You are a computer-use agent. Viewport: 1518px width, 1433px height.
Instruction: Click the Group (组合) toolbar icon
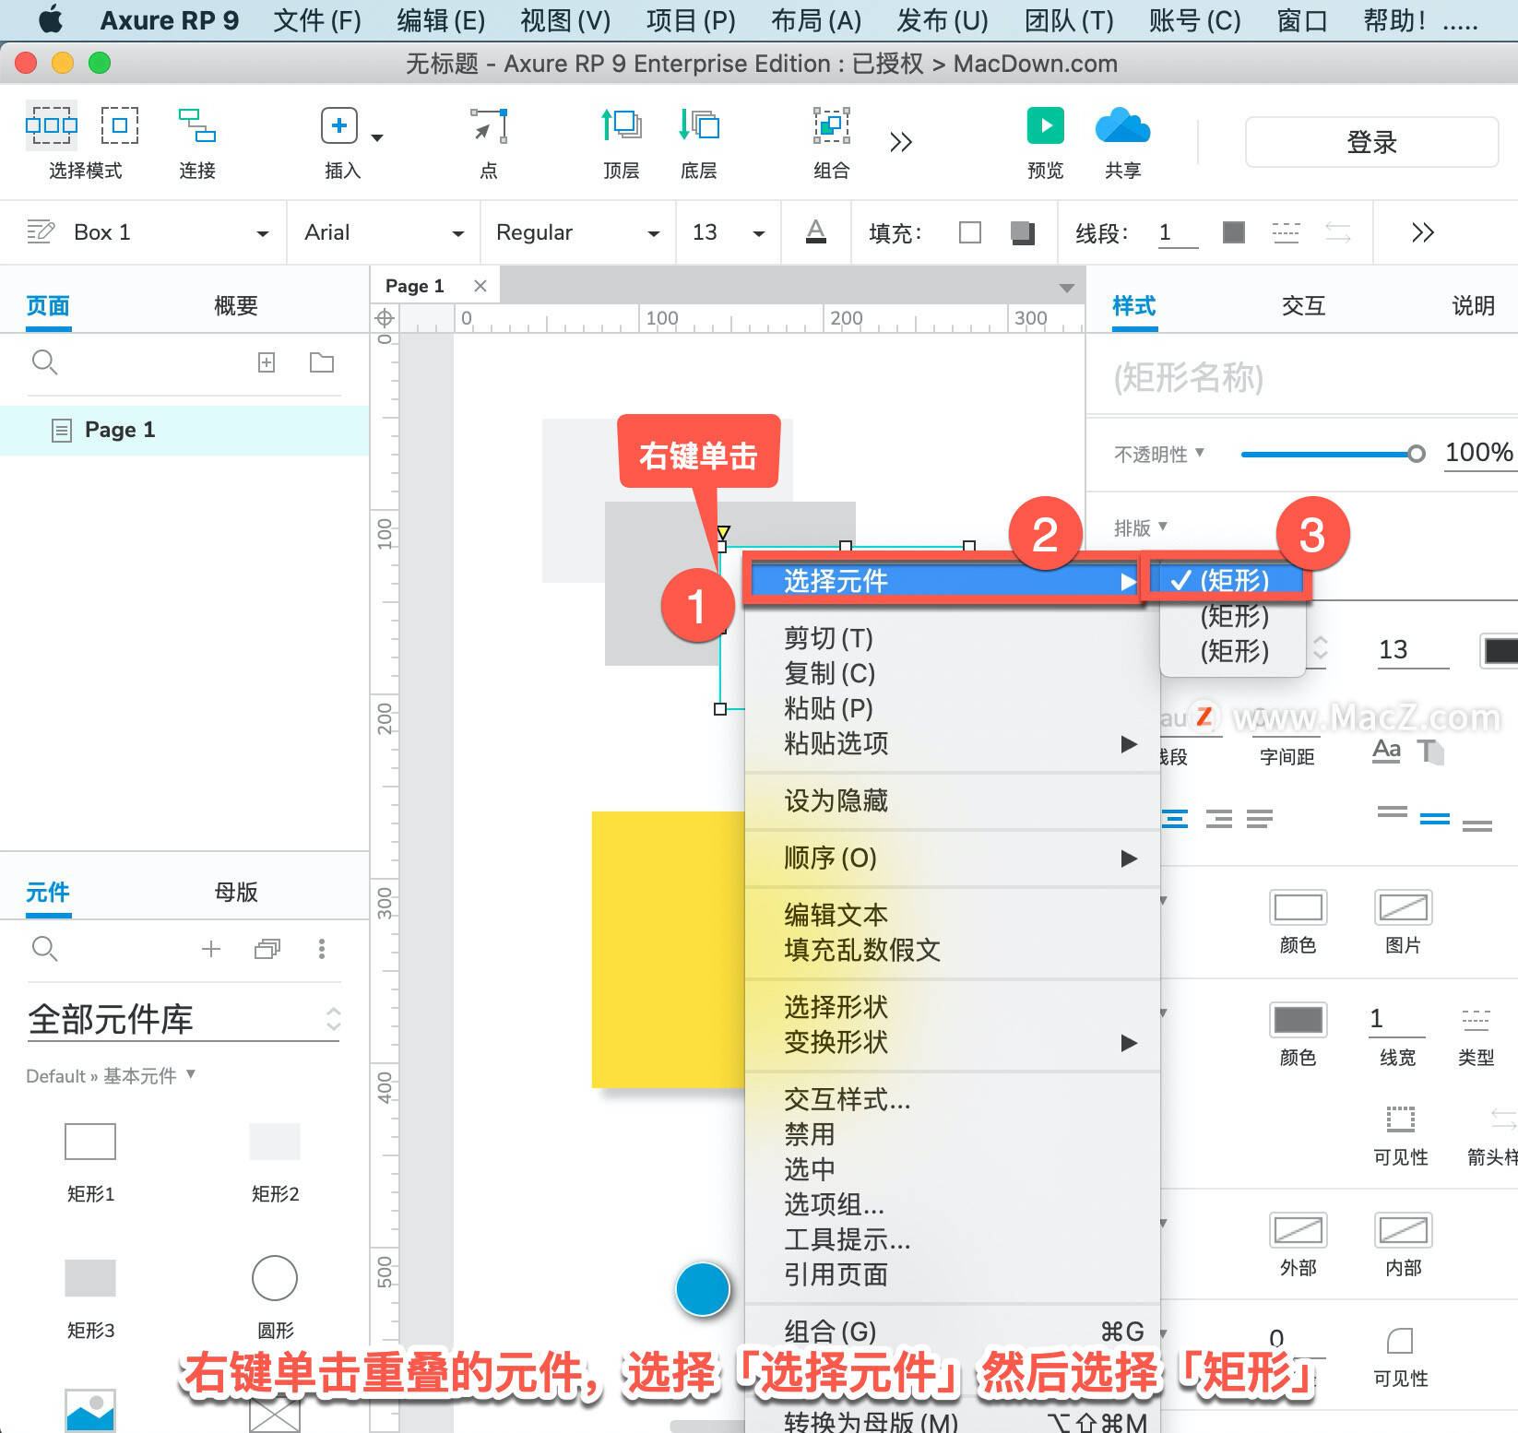coord(831,125)
